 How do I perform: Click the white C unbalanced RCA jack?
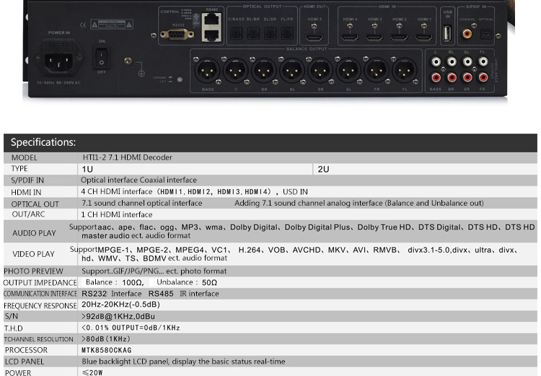pos(436,62)
